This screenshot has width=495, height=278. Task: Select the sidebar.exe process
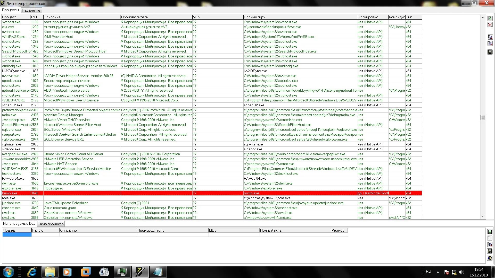pos(212,149)
